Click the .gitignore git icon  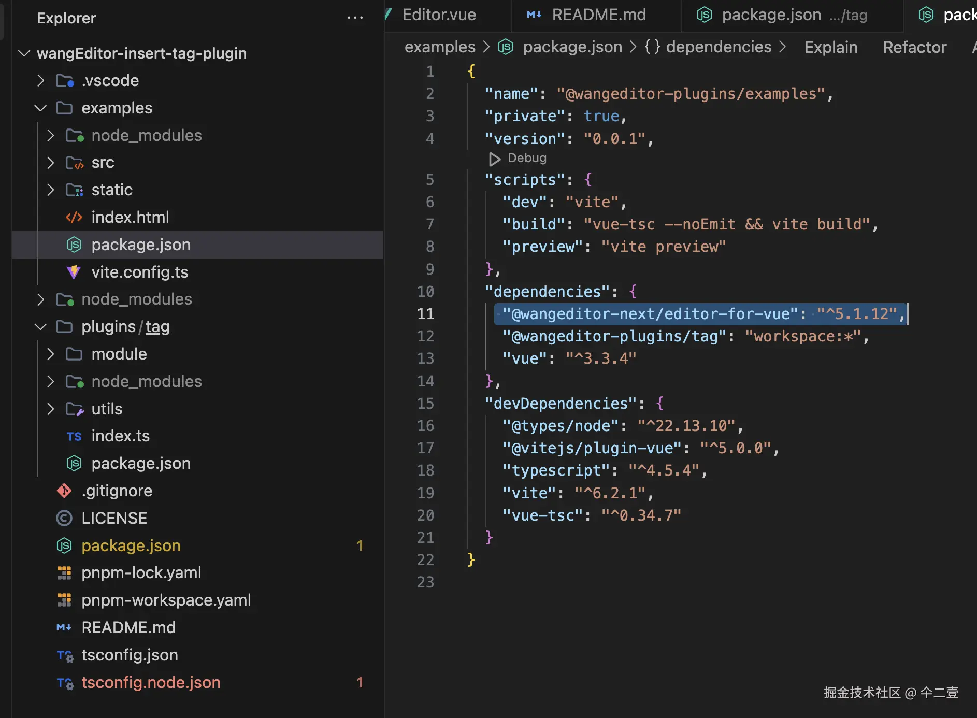[64, 491]
